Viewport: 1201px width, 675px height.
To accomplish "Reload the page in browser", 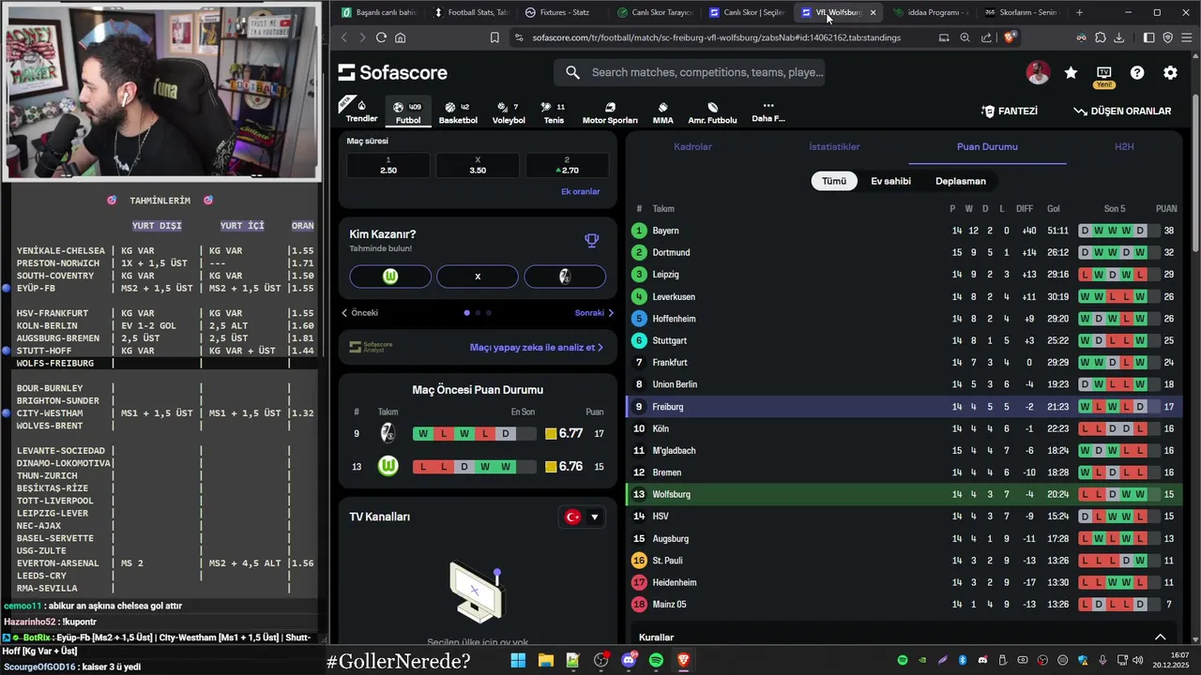I will 381,37.
